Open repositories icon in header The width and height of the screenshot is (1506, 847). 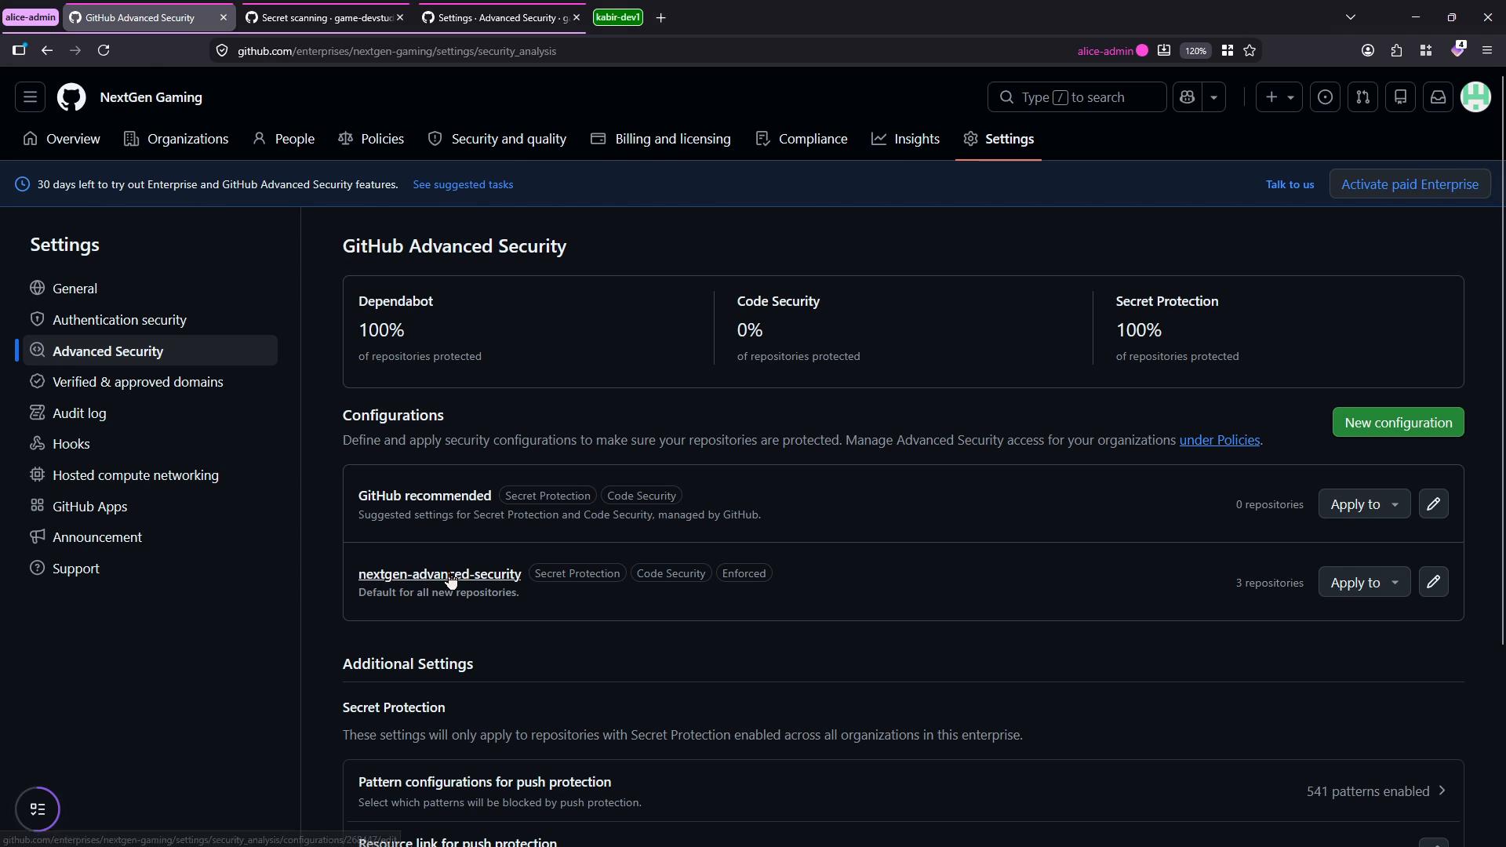pyautogui.click(x=1400, y=97)
